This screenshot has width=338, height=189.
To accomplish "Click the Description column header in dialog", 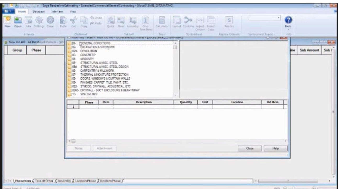I will point(143,102).
